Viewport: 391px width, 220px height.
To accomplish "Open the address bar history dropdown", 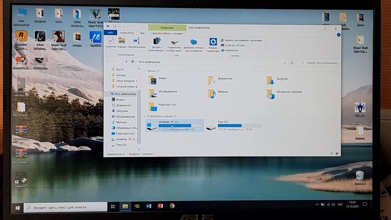I will point(285,63).
